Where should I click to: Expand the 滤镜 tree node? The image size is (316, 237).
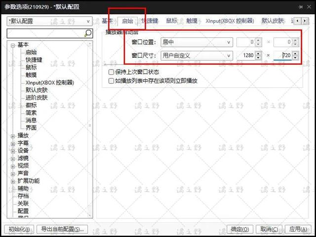13,159
